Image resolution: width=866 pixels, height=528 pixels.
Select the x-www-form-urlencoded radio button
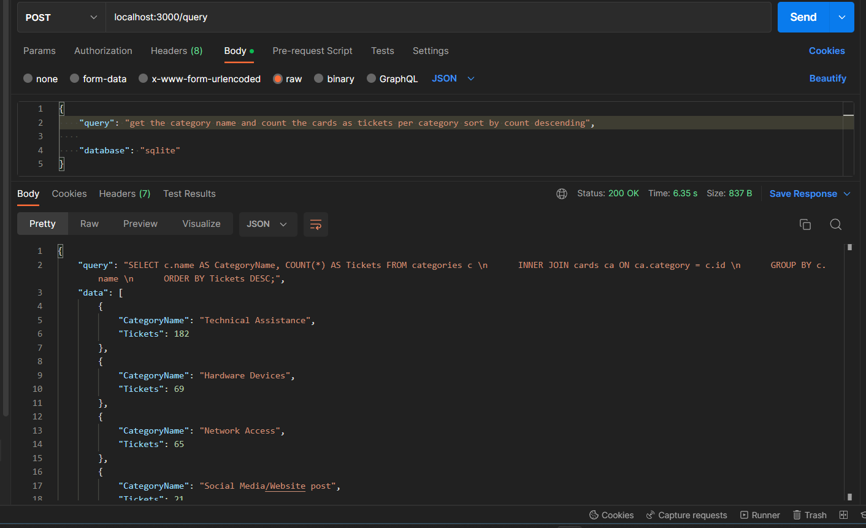[144, 78]
